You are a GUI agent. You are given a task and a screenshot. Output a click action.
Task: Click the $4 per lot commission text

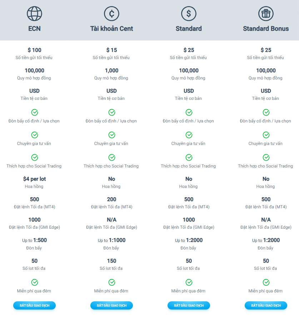click(34, 179)
